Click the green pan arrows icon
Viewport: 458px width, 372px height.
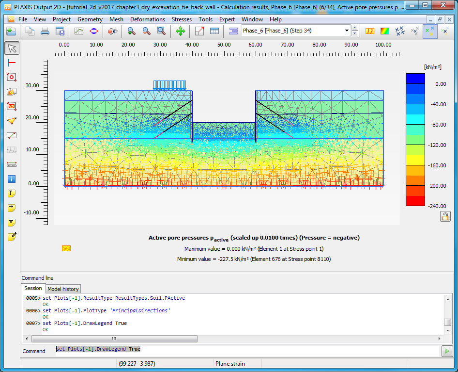click(x=180, y=31)
